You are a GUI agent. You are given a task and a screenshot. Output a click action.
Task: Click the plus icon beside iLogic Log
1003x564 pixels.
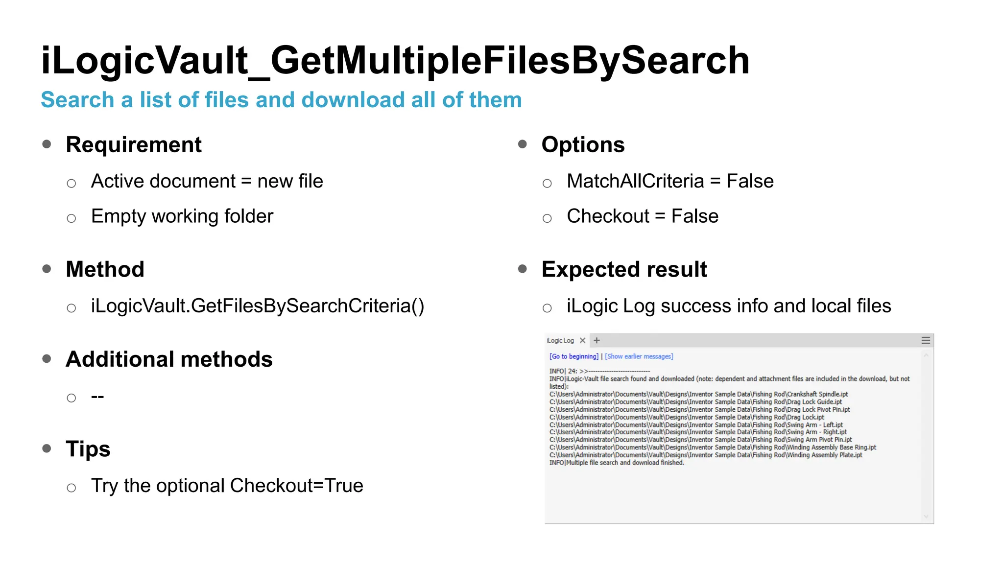[597, 340]
